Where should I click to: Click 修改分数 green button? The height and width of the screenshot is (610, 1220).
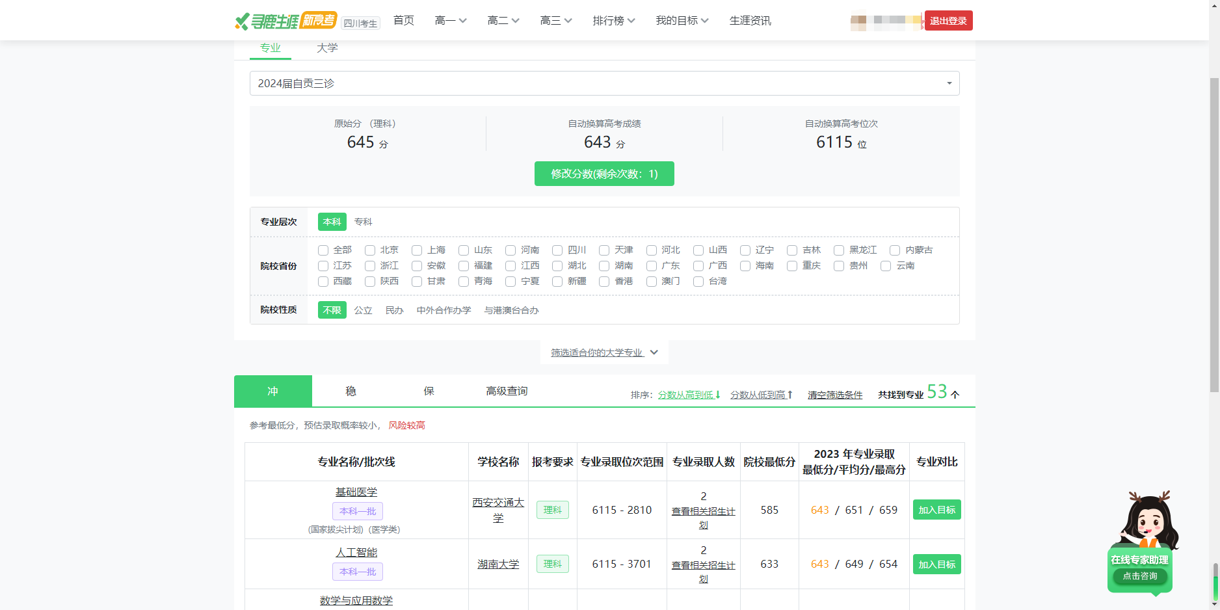coord(604,174)
